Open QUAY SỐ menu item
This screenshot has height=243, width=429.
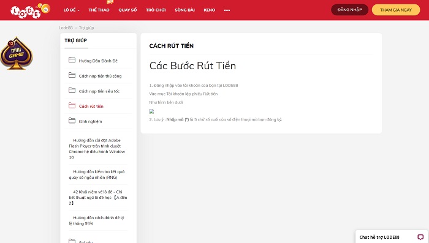(x=127, y=10)
